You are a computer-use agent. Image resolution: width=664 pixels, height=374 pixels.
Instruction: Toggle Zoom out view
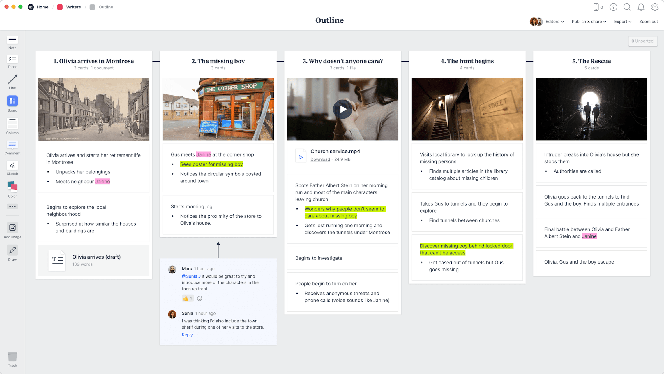pos(649,21)
